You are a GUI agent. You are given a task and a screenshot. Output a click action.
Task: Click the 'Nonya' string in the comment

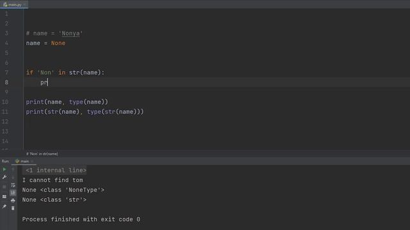70,33
